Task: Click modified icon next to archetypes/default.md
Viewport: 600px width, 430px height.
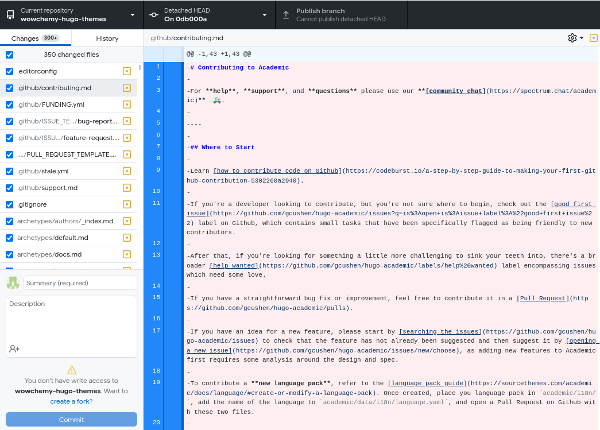Action: point(127,238)
